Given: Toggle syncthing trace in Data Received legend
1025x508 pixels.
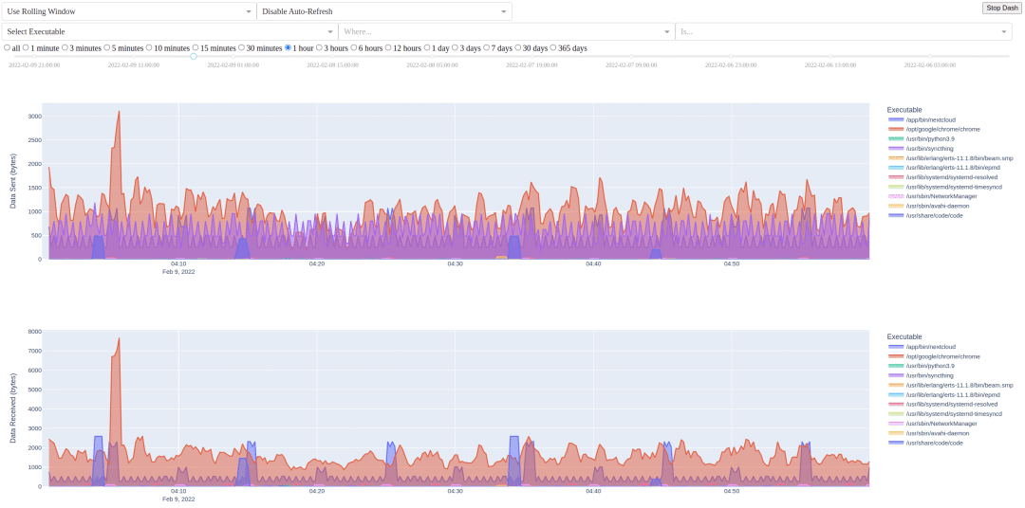Looking at the screenshot, I should pos(921,375).
